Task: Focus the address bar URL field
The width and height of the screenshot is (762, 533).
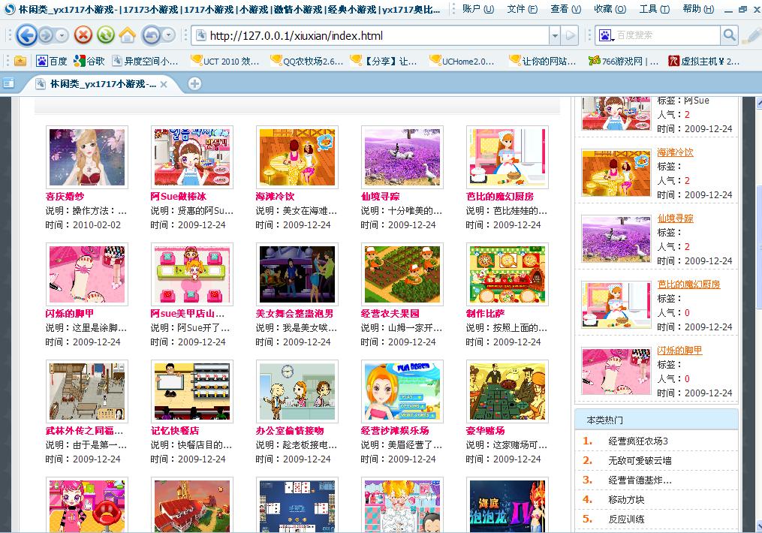Action: 370,35
